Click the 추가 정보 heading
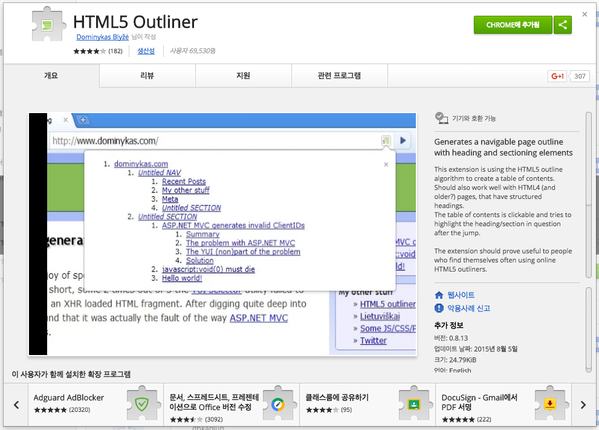Image resolution: width=599 pixels, height=430 pixels. (x=449, y=325)
